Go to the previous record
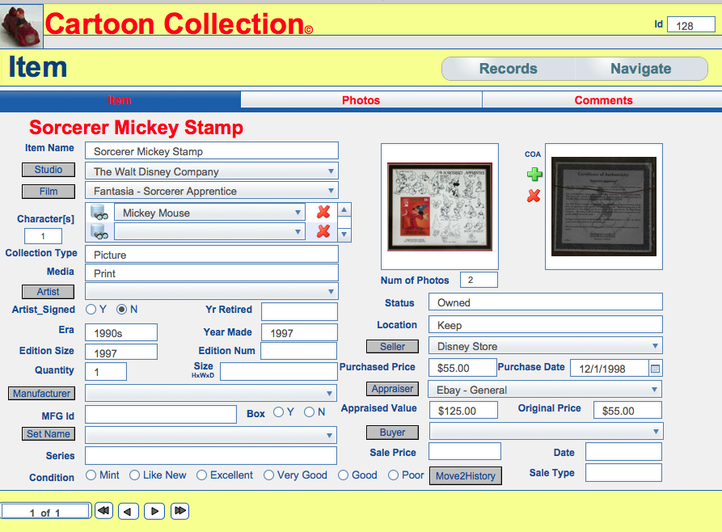 [129, 511]
